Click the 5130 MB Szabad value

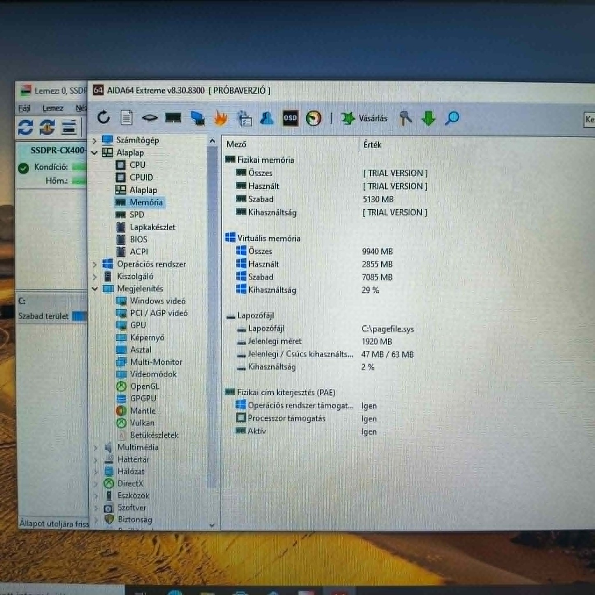[x=378, y=199]
